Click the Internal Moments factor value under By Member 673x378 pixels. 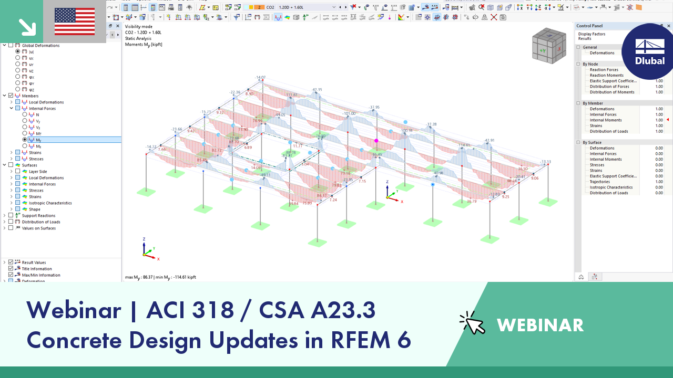pos(659,120)
